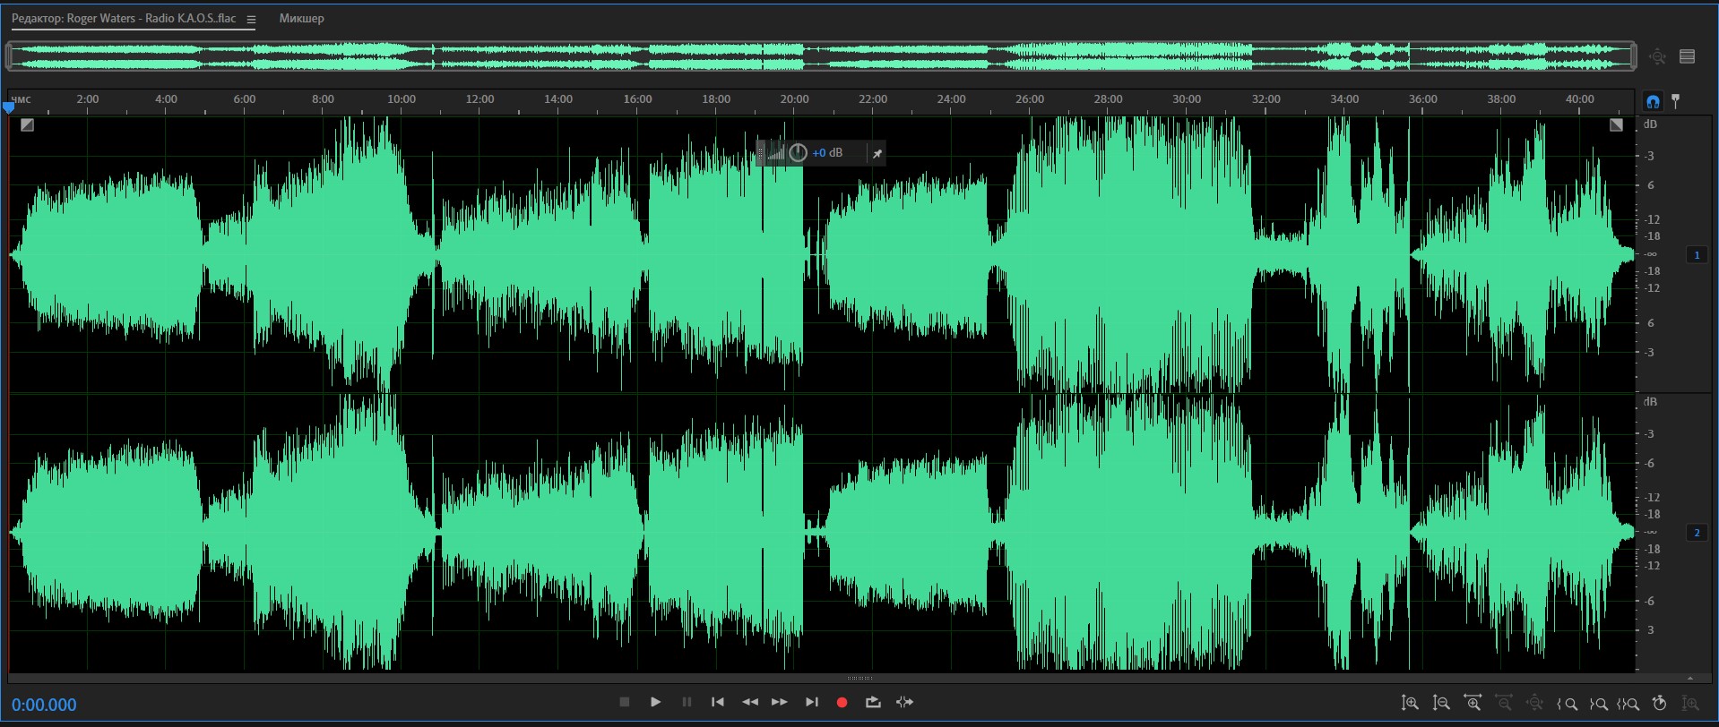Toggle skip selection button next to loop
The image size is (1719, 727).
[905, 703]
